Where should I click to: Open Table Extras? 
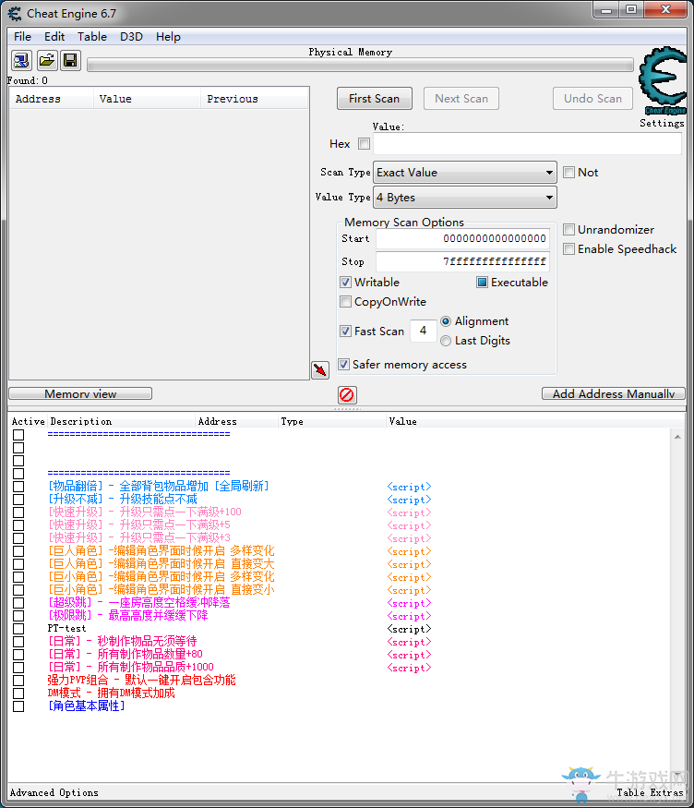(651, 792)
